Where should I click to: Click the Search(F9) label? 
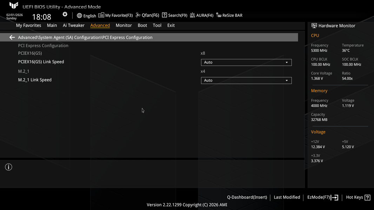pos(178,15)
